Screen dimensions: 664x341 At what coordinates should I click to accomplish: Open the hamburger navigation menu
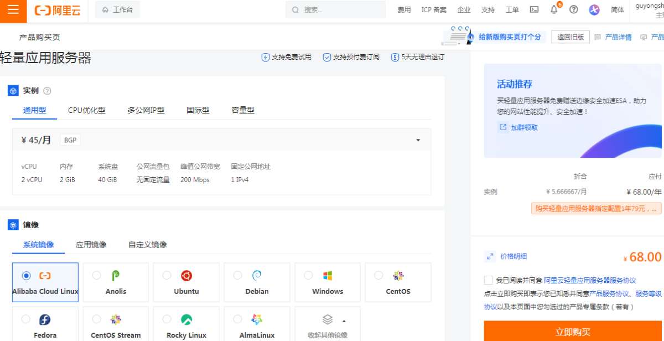[x=13, y=9]
